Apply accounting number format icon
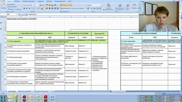The height and width of the screenshot is (102, 182). [x=88, y=8]
